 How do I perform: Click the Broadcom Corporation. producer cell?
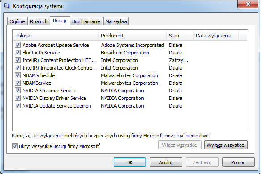coord(126,53)
